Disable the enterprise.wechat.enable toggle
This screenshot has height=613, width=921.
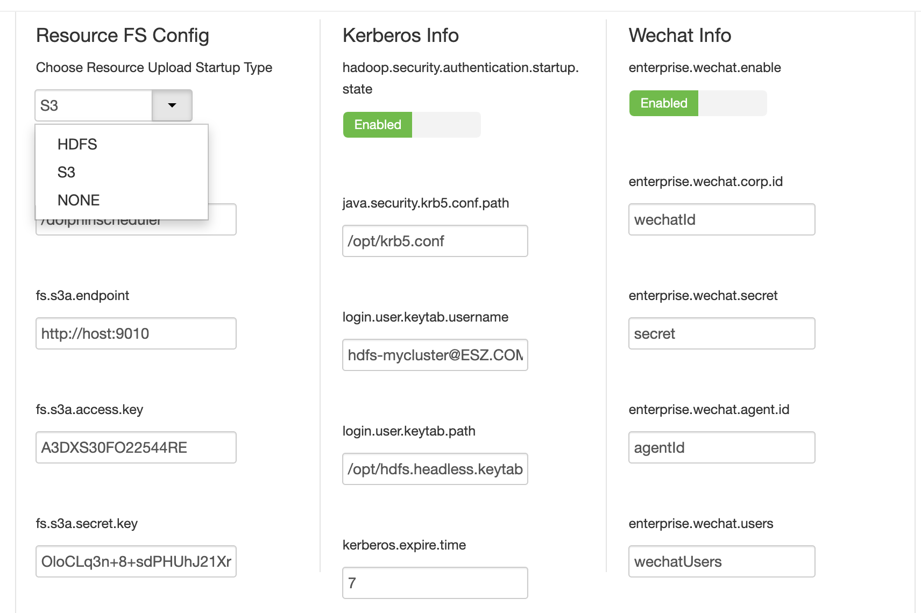tap(698, 103)
